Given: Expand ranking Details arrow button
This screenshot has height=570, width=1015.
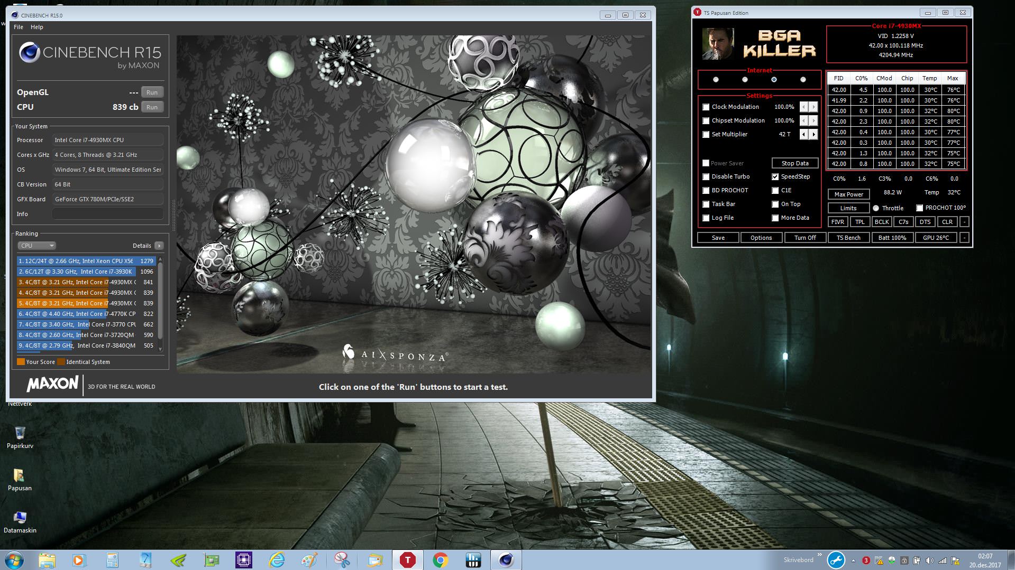Looking at the screenshot, I should tap(159, 246).
